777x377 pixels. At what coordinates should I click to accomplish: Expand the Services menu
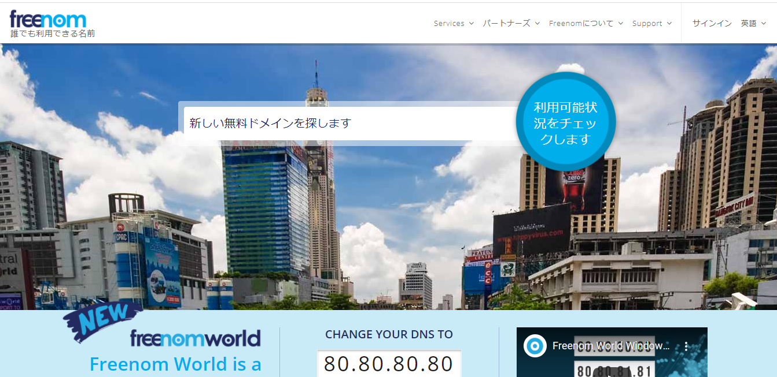pyautogui.click(x=454, y=23)
